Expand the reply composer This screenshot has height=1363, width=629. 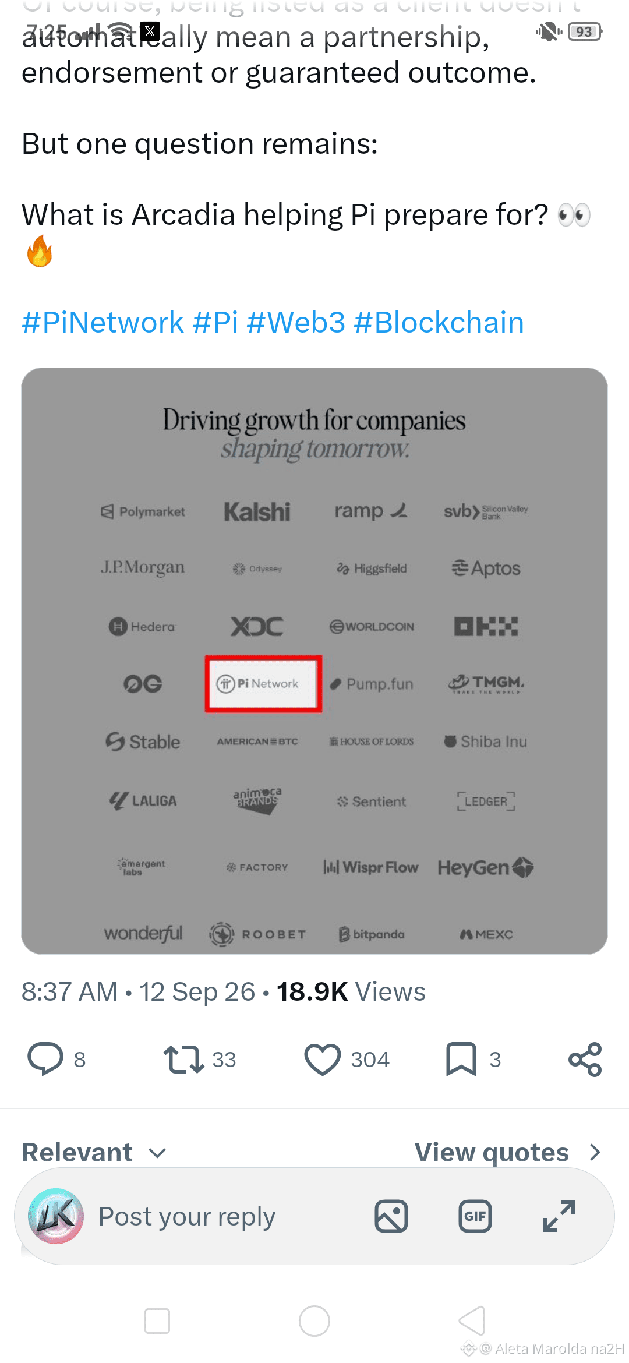(x=559, y=1216)
